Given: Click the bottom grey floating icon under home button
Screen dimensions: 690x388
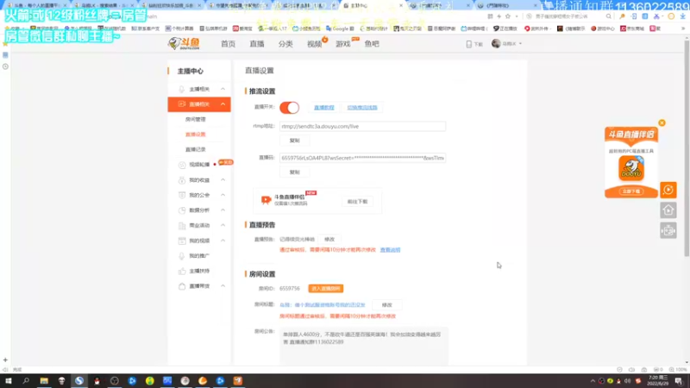Looking at the screenshot, I should [668, 230].
